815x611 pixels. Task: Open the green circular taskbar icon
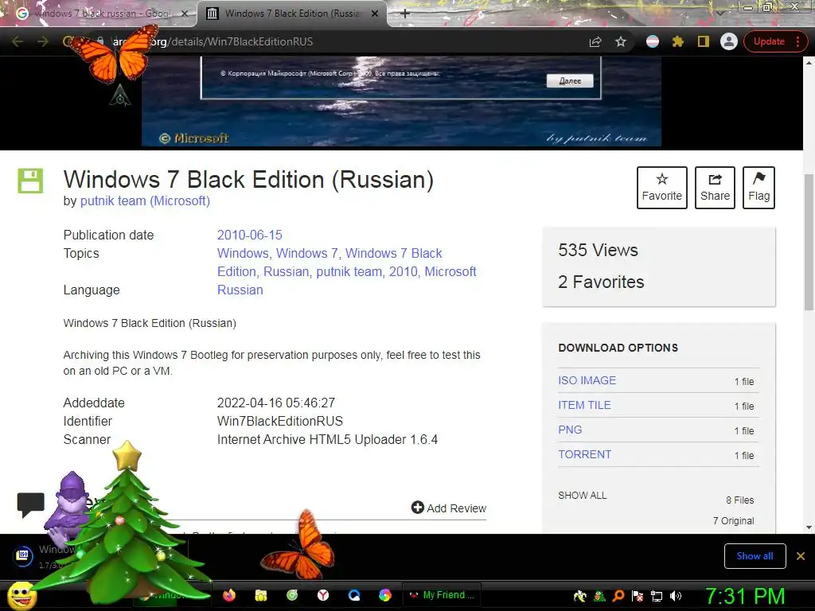coord(291,595)
